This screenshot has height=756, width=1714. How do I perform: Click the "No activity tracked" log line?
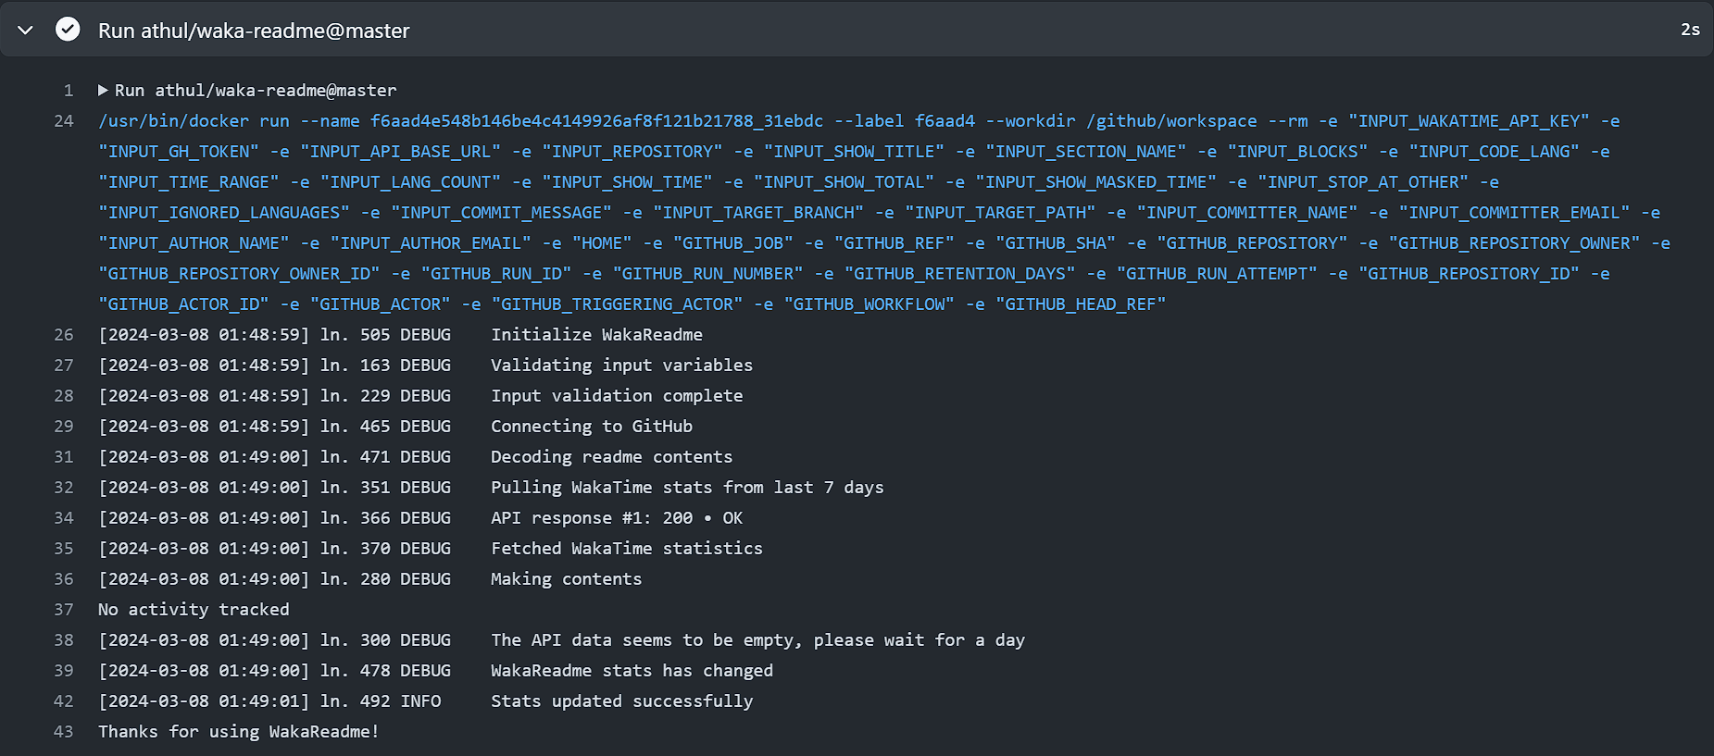tap(194, 610)
